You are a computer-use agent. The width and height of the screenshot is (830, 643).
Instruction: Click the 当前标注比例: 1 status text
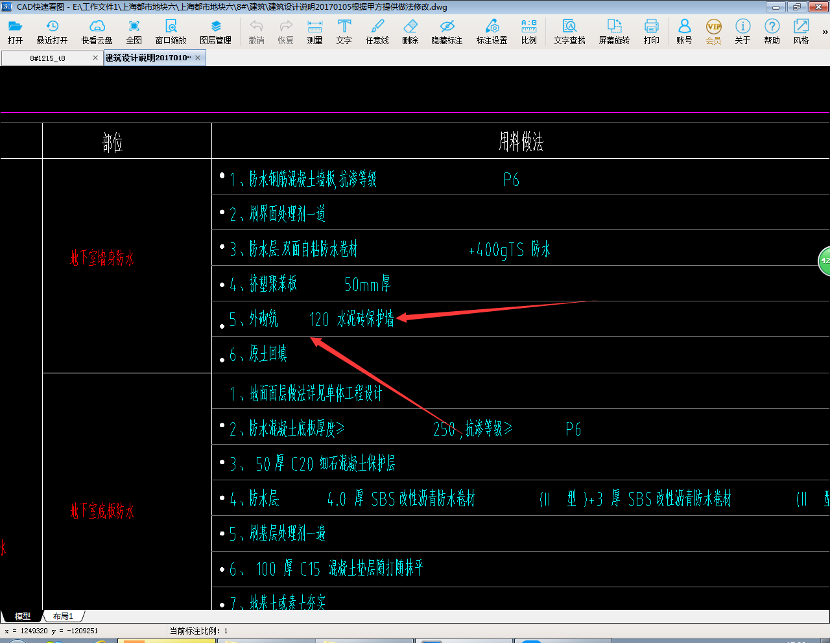198,631
